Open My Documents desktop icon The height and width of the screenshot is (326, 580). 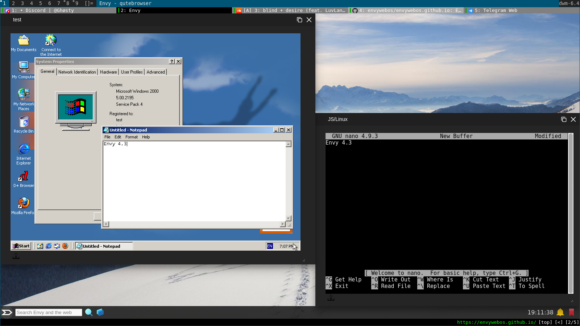point(24,43)
